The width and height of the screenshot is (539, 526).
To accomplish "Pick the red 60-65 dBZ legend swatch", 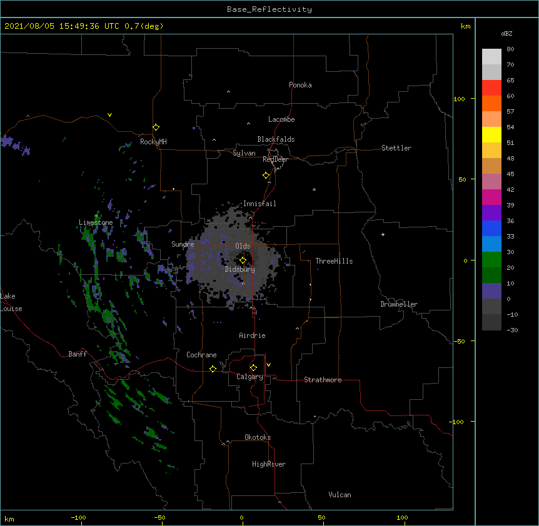I will click(x=491, y=87).
